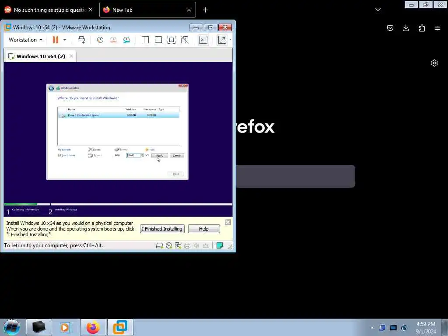Click the partition Size input field
448x336 pixels.
[x=133, y=155]
